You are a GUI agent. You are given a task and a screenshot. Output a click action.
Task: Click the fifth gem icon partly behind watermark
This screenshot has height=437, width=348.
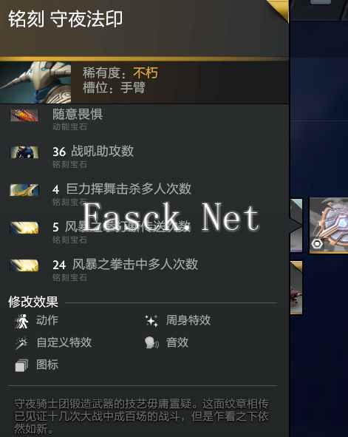[24, 228]
